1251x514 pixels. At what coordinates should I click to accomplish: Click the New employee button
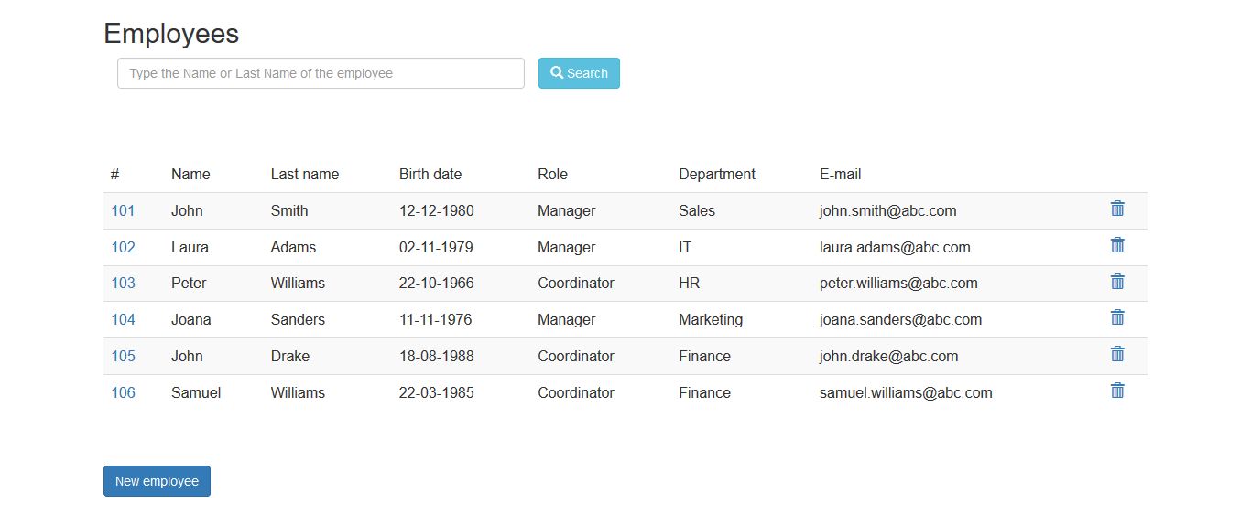pyautogui.click(x=157, y=481)
